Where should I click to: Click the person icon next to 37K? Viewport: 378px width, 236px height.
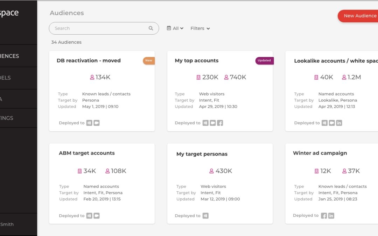344,171
